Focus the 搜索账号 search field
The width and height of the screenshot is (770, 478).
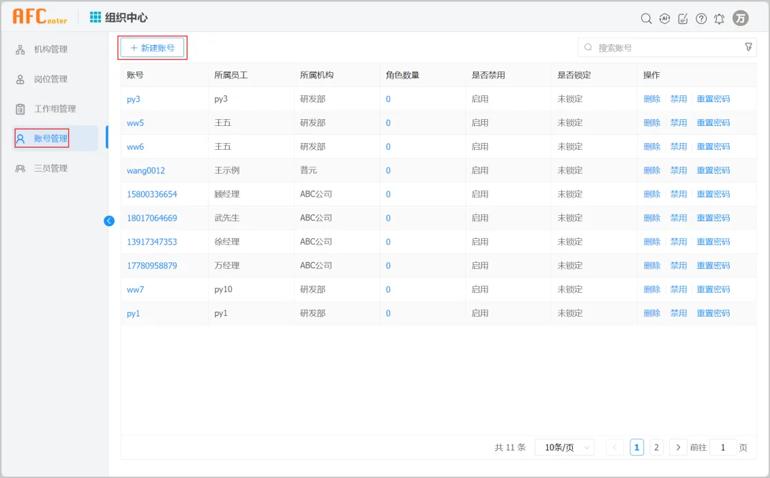[x=665, y=48]
